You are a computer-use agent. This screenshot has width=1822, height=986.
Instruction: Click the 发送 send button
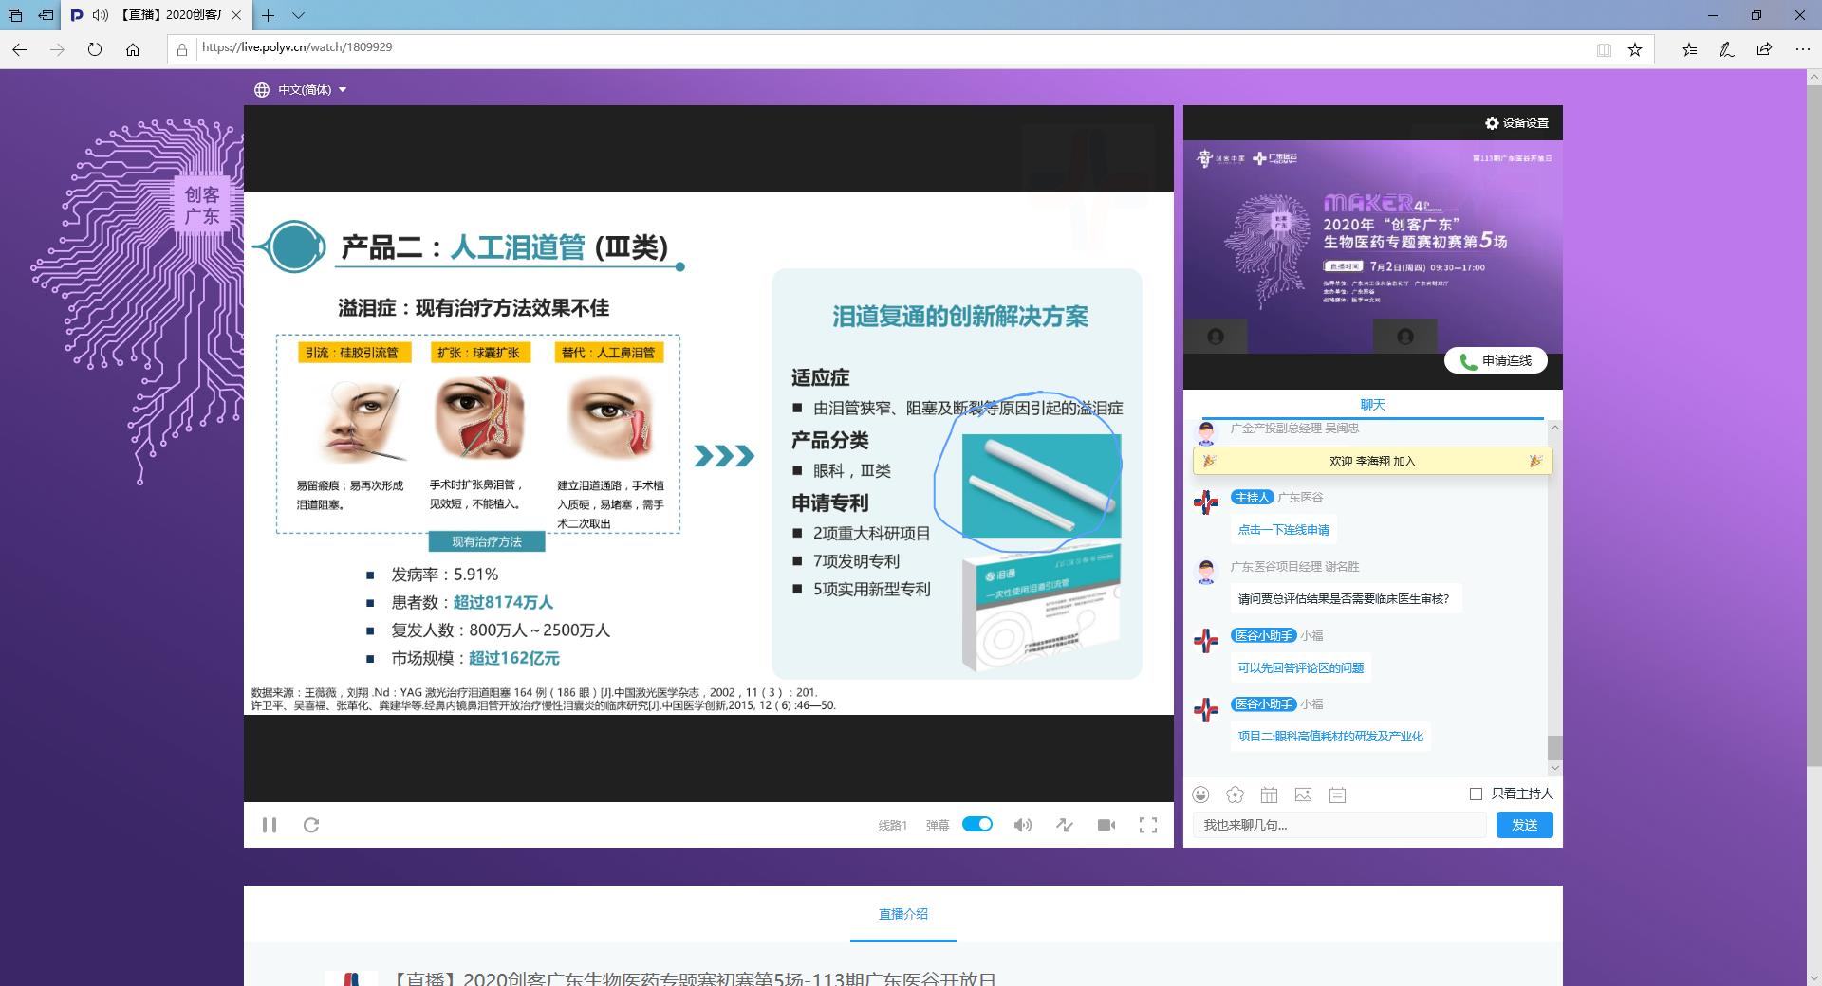(x=1524, y=825)
